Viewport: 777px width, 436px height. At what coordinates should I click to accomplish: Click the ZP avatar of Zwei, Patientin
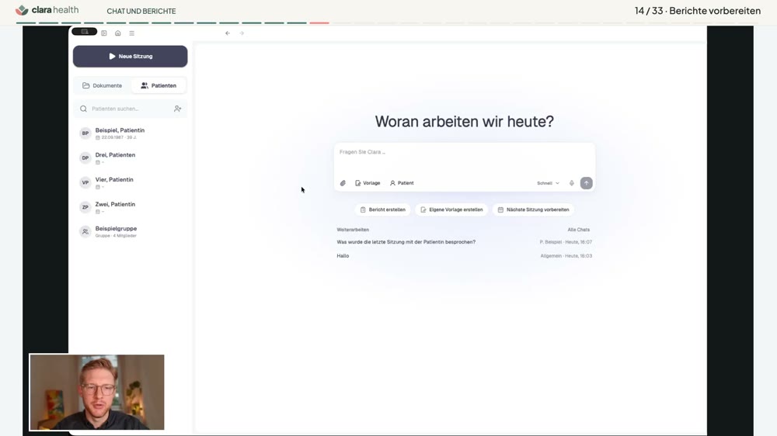[85, 207]
